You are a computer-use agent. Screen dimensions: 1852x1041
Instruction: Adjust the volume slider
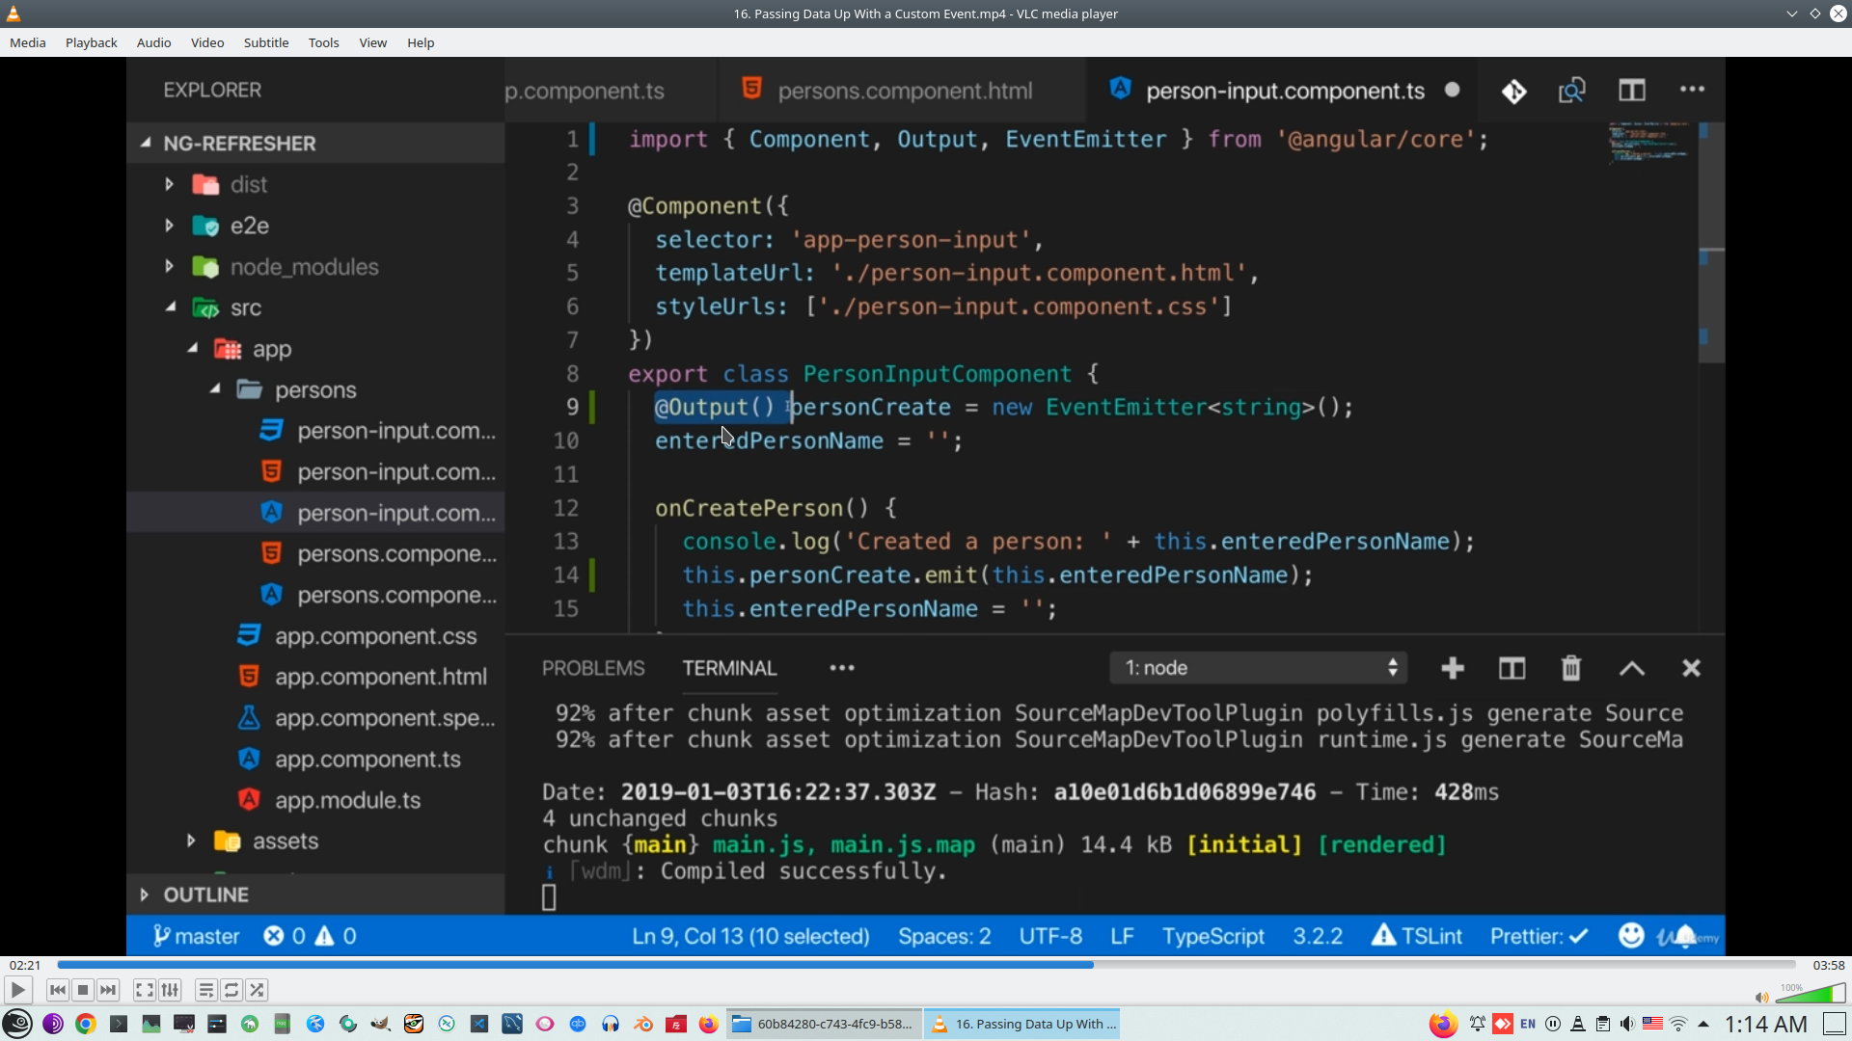1811,994
